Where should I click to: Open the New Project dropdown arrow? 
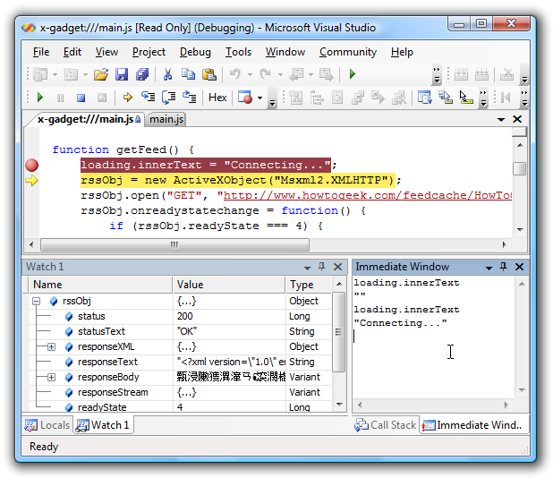(55, 75)
